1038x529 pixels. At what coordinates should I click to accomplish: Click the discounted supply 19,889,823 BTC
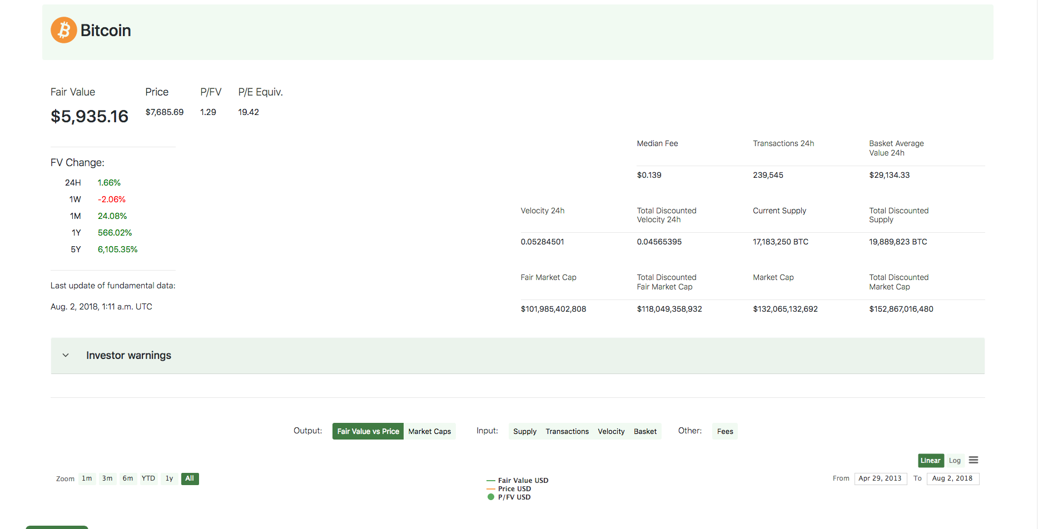898,242
